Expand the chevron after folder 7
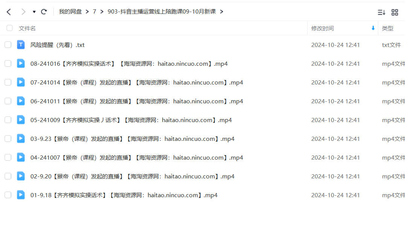Image resolution: width=405 pixels, height=243 pixels. 102,12
